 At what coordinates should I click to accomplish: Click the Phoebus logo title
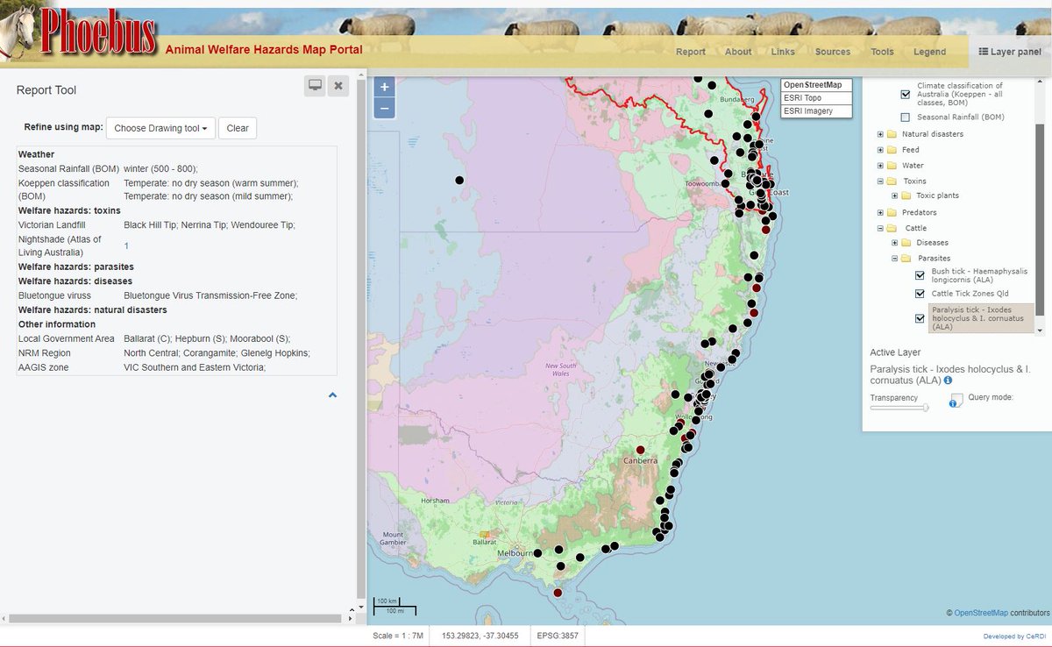point(99,32)
